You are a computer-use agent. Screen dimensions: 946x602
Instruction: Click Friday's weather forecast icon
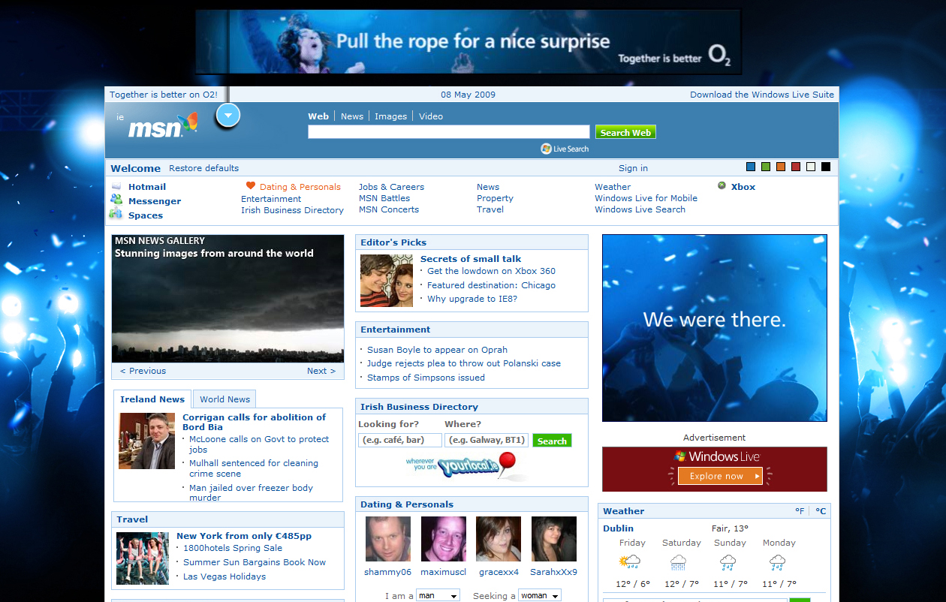(x=630, y=562)
